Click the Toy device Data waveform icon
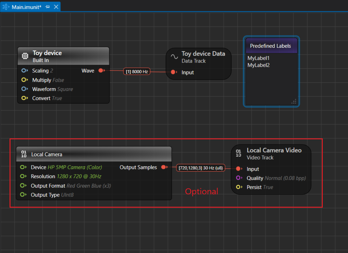This screenshot has height=253, width=348. pos(174,57)
